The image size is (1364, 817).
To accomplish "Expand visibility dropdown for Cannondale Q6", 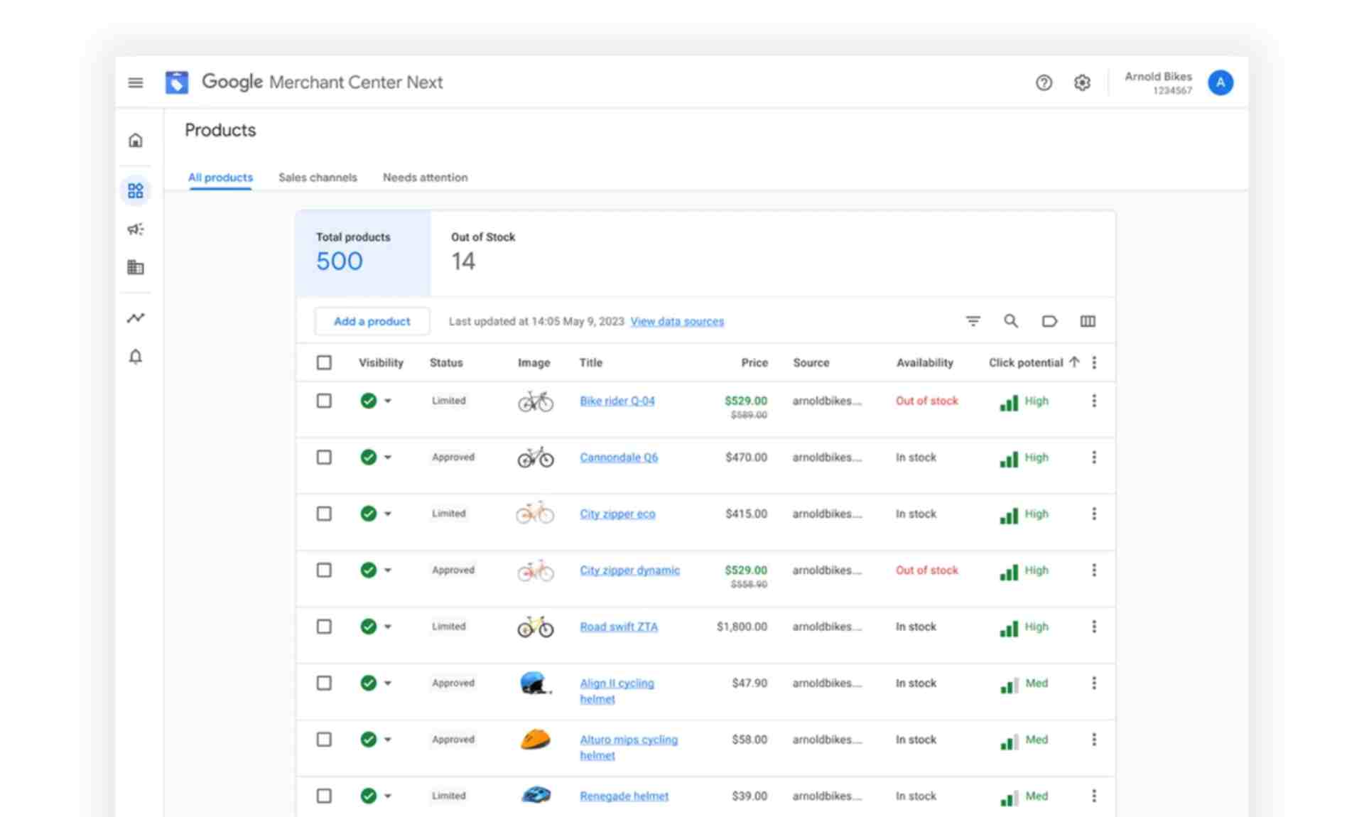I will (x=388, y=457).
